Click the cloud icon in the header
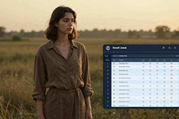 click(x=163, y=48)
